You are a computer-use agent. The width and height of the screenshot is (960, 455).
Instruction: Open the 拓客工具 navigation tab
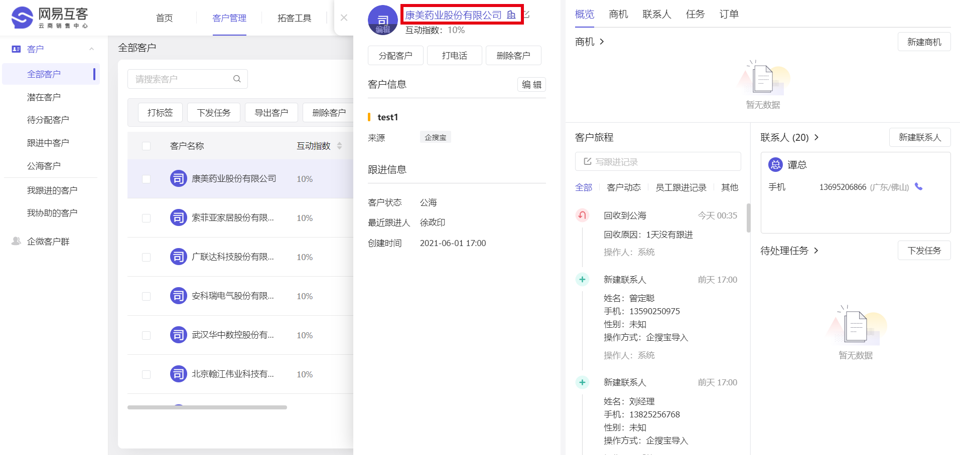click(295, 18)
